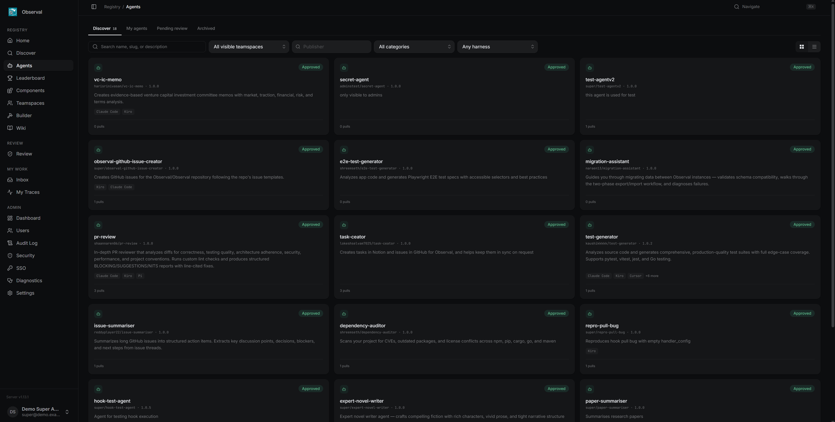Expand the Demo Super Admin account menu

[x=39, y=412]
